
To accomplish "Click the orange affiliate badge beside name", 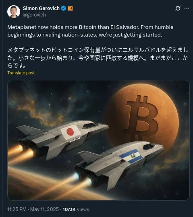I will [71, 8].
